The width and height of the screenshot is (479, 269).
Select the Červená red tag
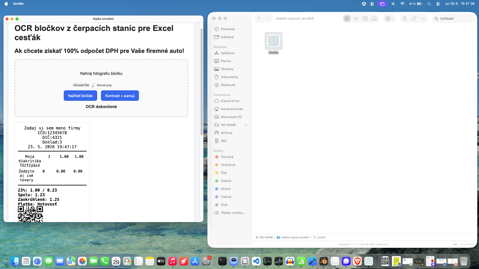227,157
